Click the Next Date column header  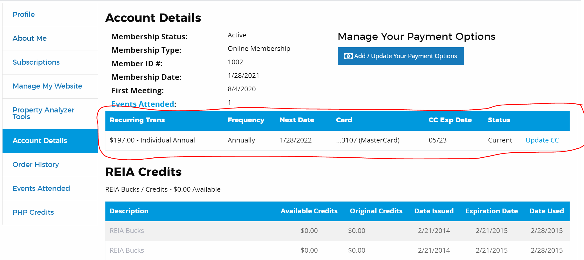(x=297, y=120)
